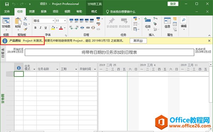Open the 格式 Format tab
The image size is (213, 132).
[94, 12]
